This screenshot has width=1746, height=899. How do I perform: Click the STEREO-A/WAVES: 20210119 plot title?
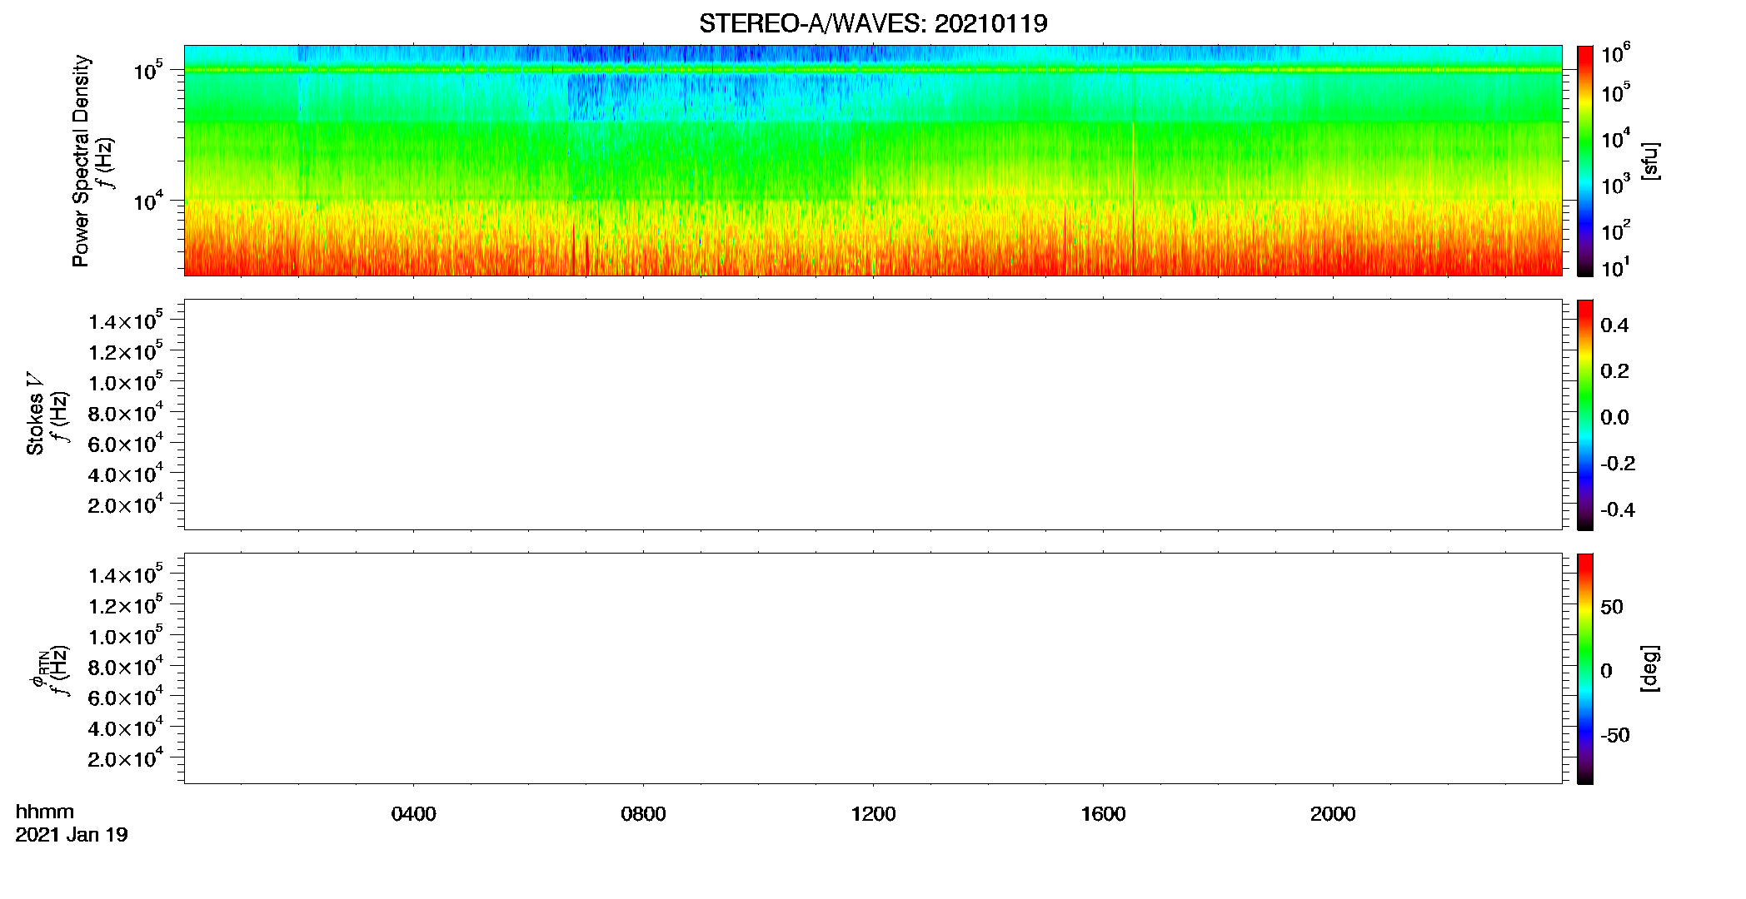pyautogui.click(x=873, y=23)
